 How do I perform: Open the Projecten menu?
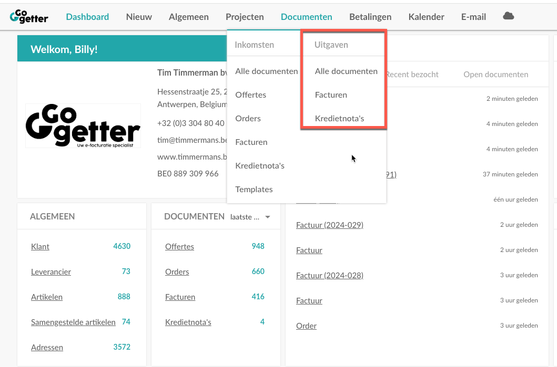245,17
